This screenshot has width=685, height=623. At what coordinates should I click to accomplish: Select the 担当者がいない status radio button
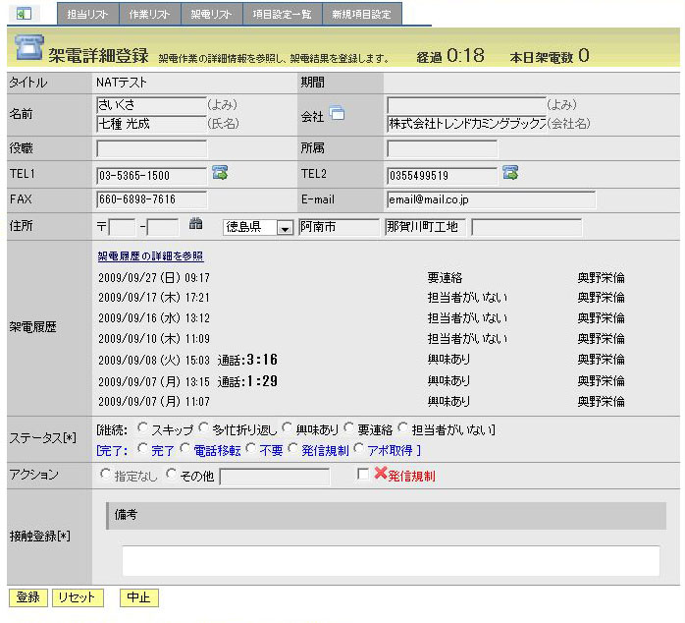(402, 427)
